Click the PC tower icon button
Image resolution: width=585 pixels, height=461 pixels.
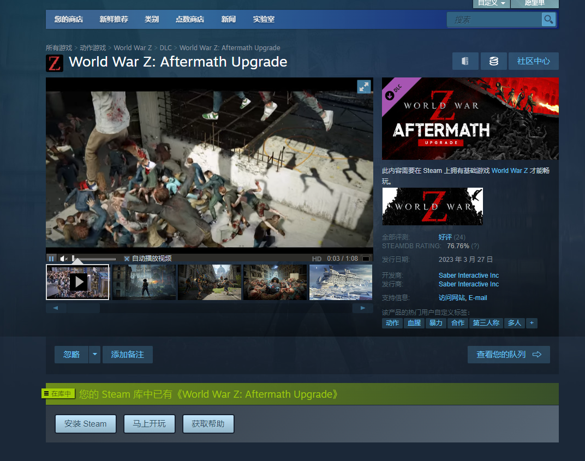point(465,61)
